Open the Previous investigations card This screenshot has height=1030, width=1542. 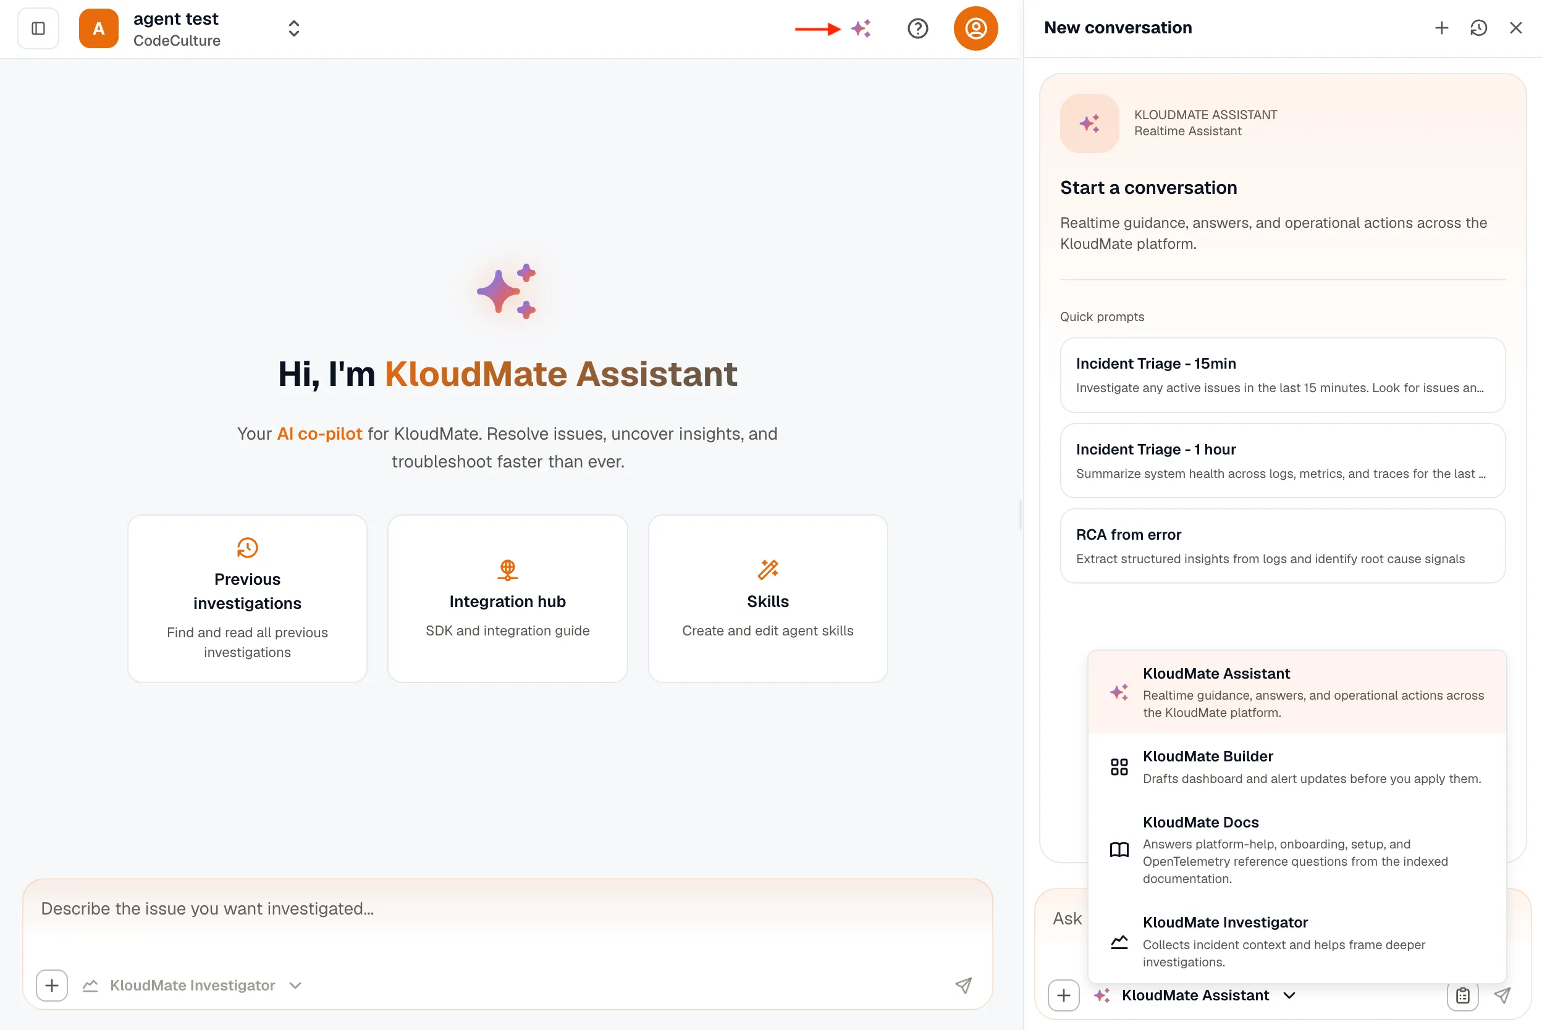click(247, 598)
